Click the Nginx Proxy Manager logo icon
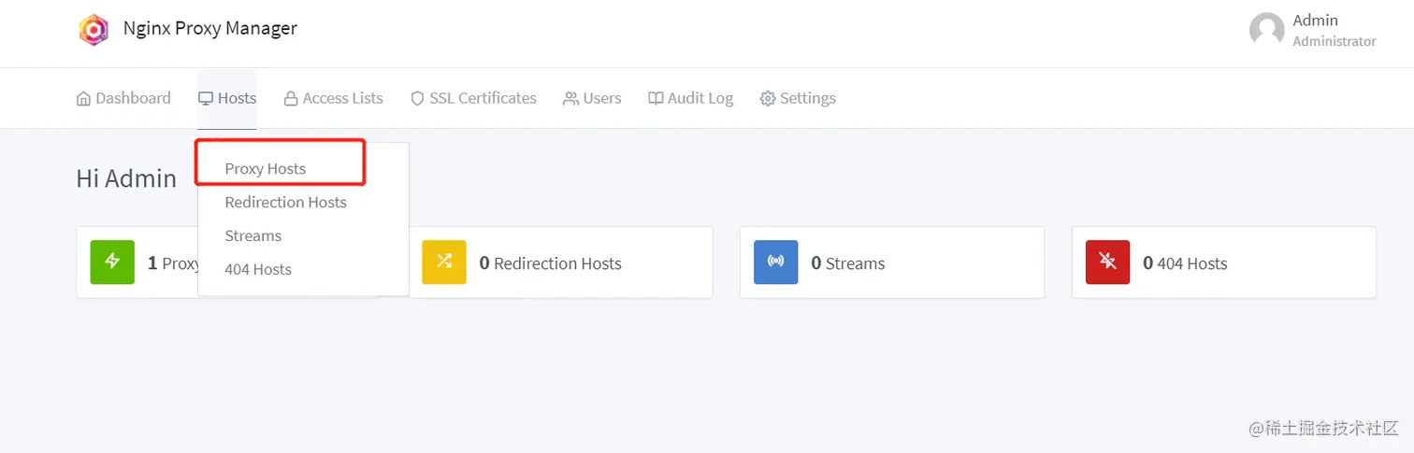1414x453 pixels. point(94,29)
